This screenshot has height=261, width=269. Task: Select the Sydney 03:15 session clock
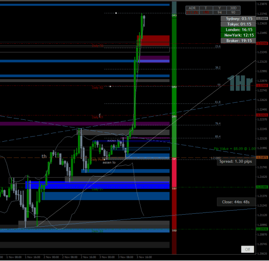tap(238, 18)
